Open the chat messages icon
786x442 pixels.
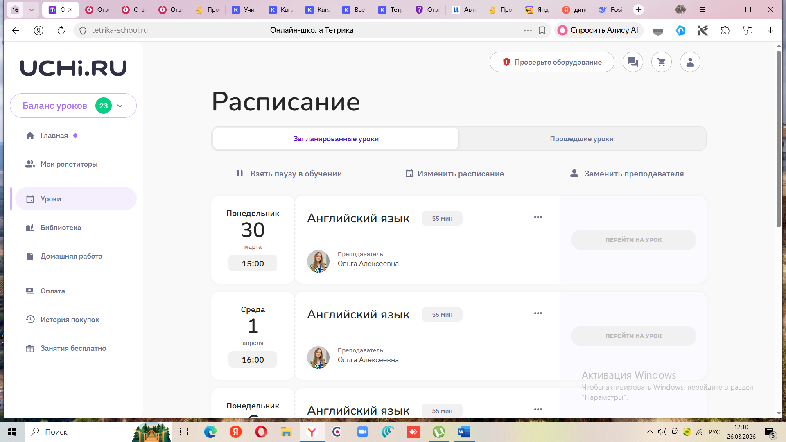[x=633, y=62]
